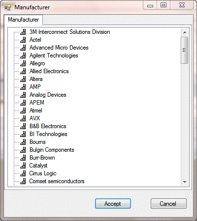Click the factory icon next to Atmel
The height and width of the screenshot is (221, 197).
(23, 110)
